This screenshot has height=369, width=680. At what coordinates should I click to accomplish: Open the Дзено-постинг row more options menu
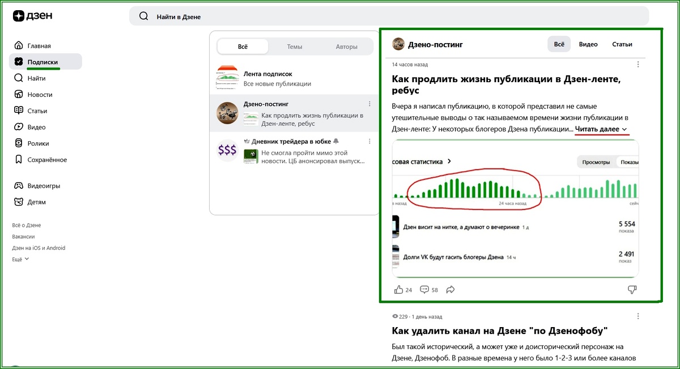click(x=369, y=104)
